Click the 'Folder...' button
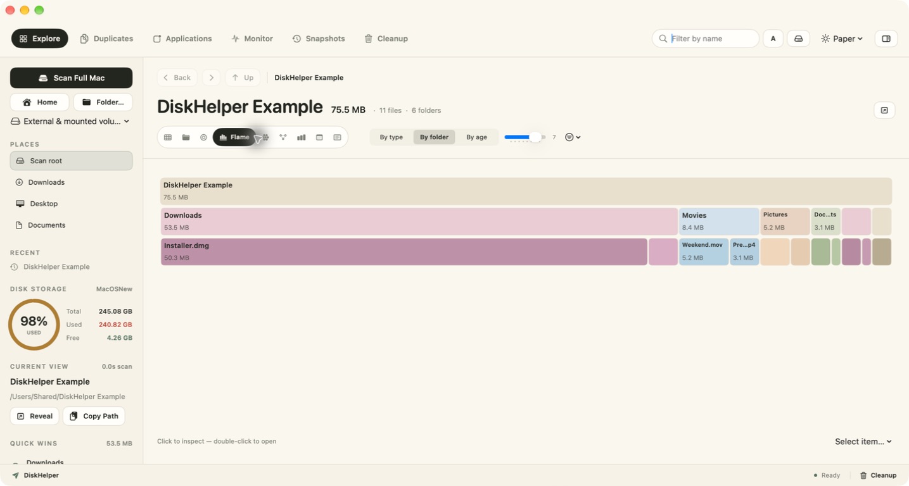 click(x=103, y=102)
